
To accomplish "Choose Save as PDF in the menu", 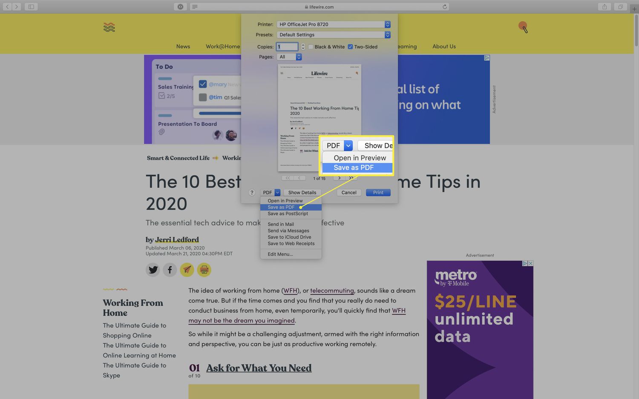I will tap(291, 207).
